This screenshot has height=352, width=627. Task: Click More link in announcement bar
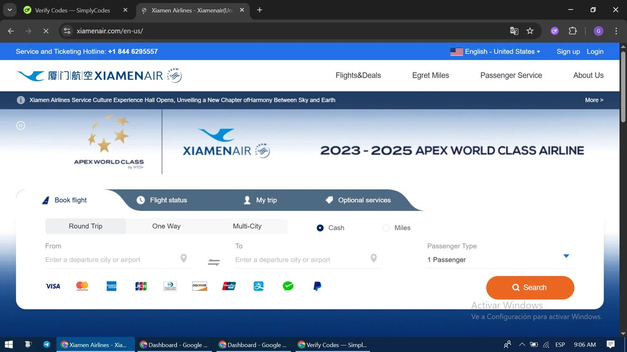point(594,100)
